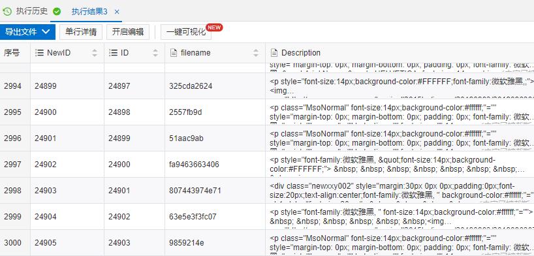The width and height of the screenshot is (534, 256).
Task: Close the 执行结果3 tab
Action: [x=117, y=12]
